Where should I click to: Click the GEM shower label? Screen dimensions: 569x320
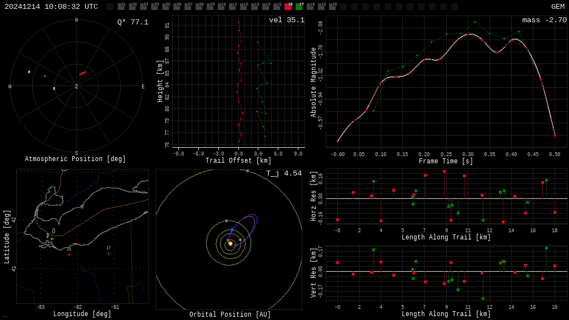coord(558,7)
